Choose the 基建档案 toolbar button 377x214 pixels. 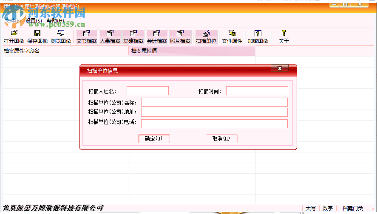click(x=133, y=37)
